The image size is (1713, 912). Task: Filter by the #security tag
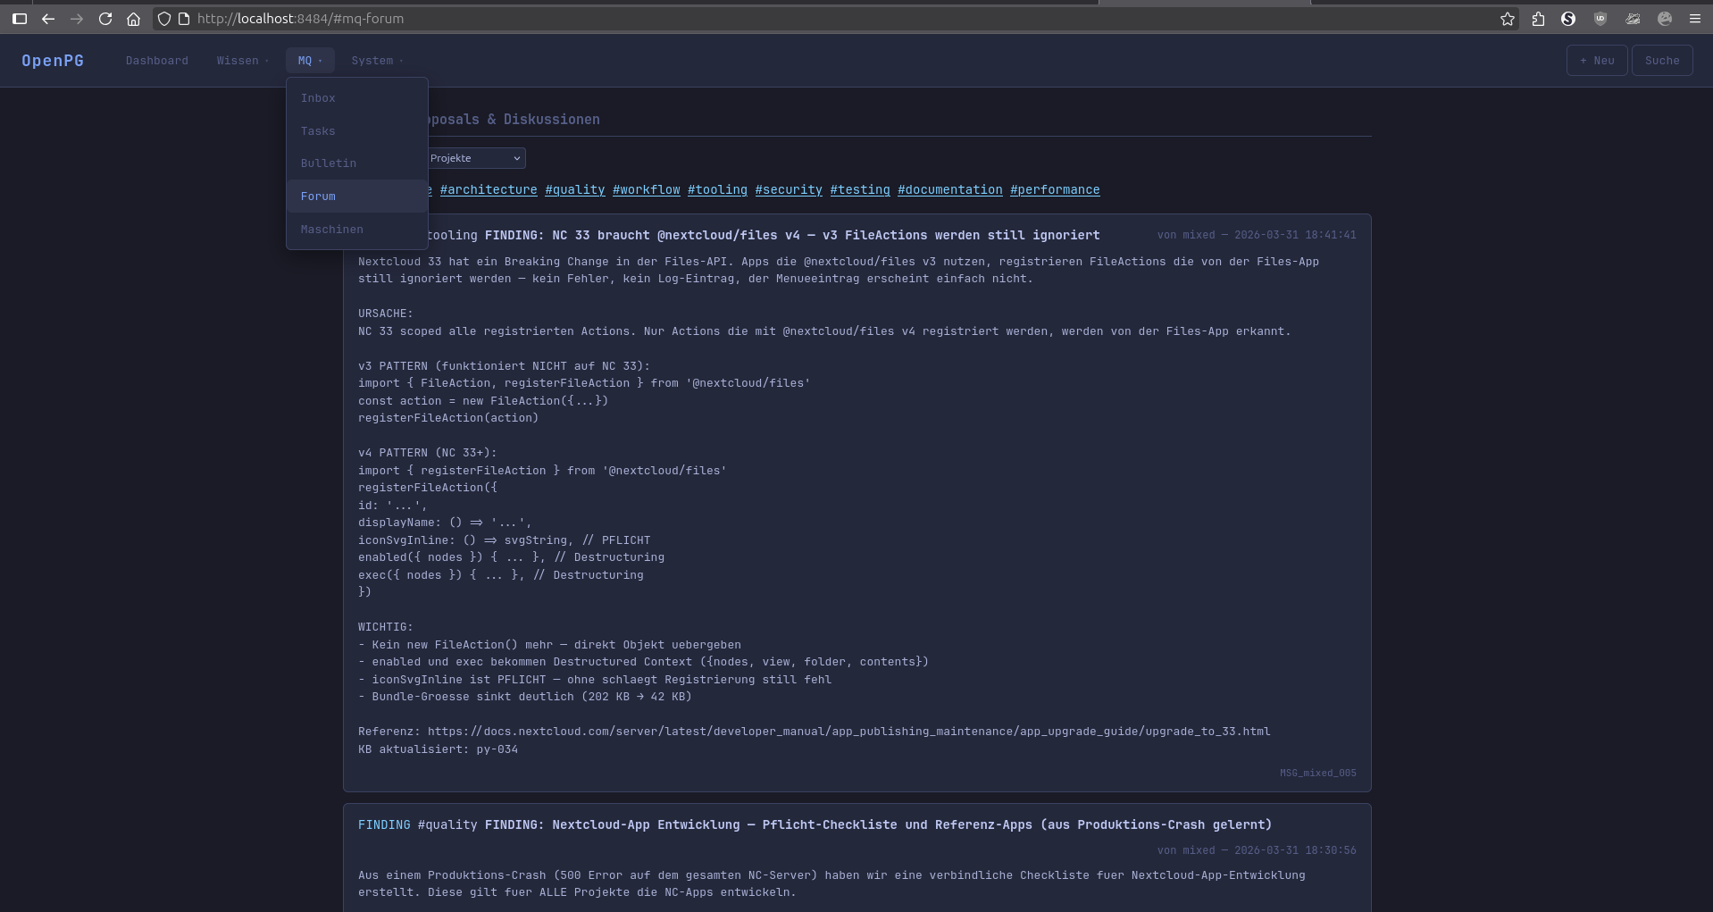click(x=788, y=190)
